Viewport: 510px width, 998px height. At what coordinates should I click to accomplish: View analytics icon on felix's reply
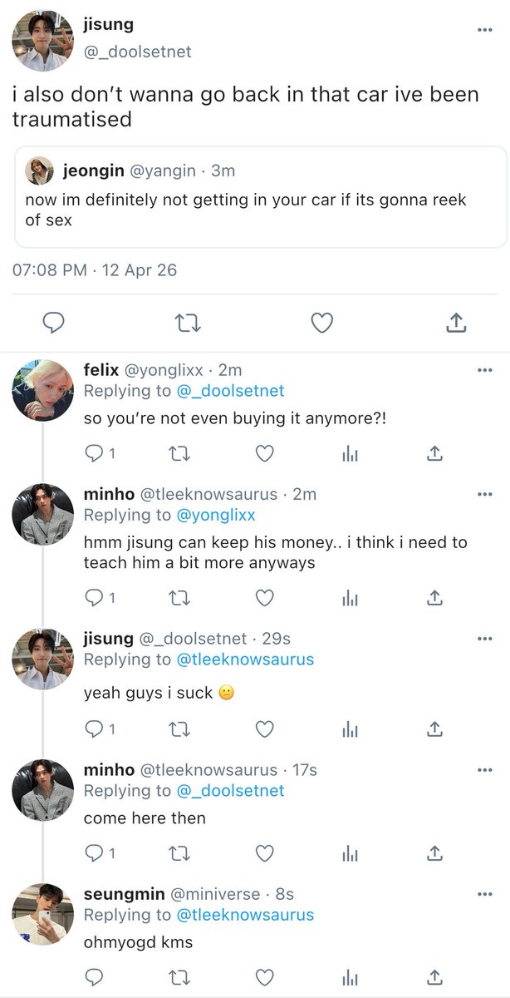point(351,454)
